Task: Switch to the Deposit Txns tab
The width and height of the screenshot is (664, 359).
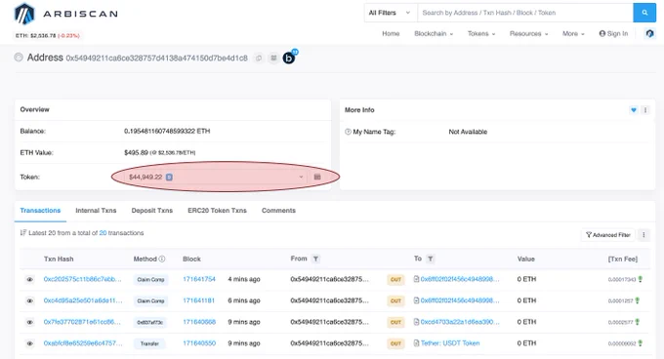Action: [152, 211]
